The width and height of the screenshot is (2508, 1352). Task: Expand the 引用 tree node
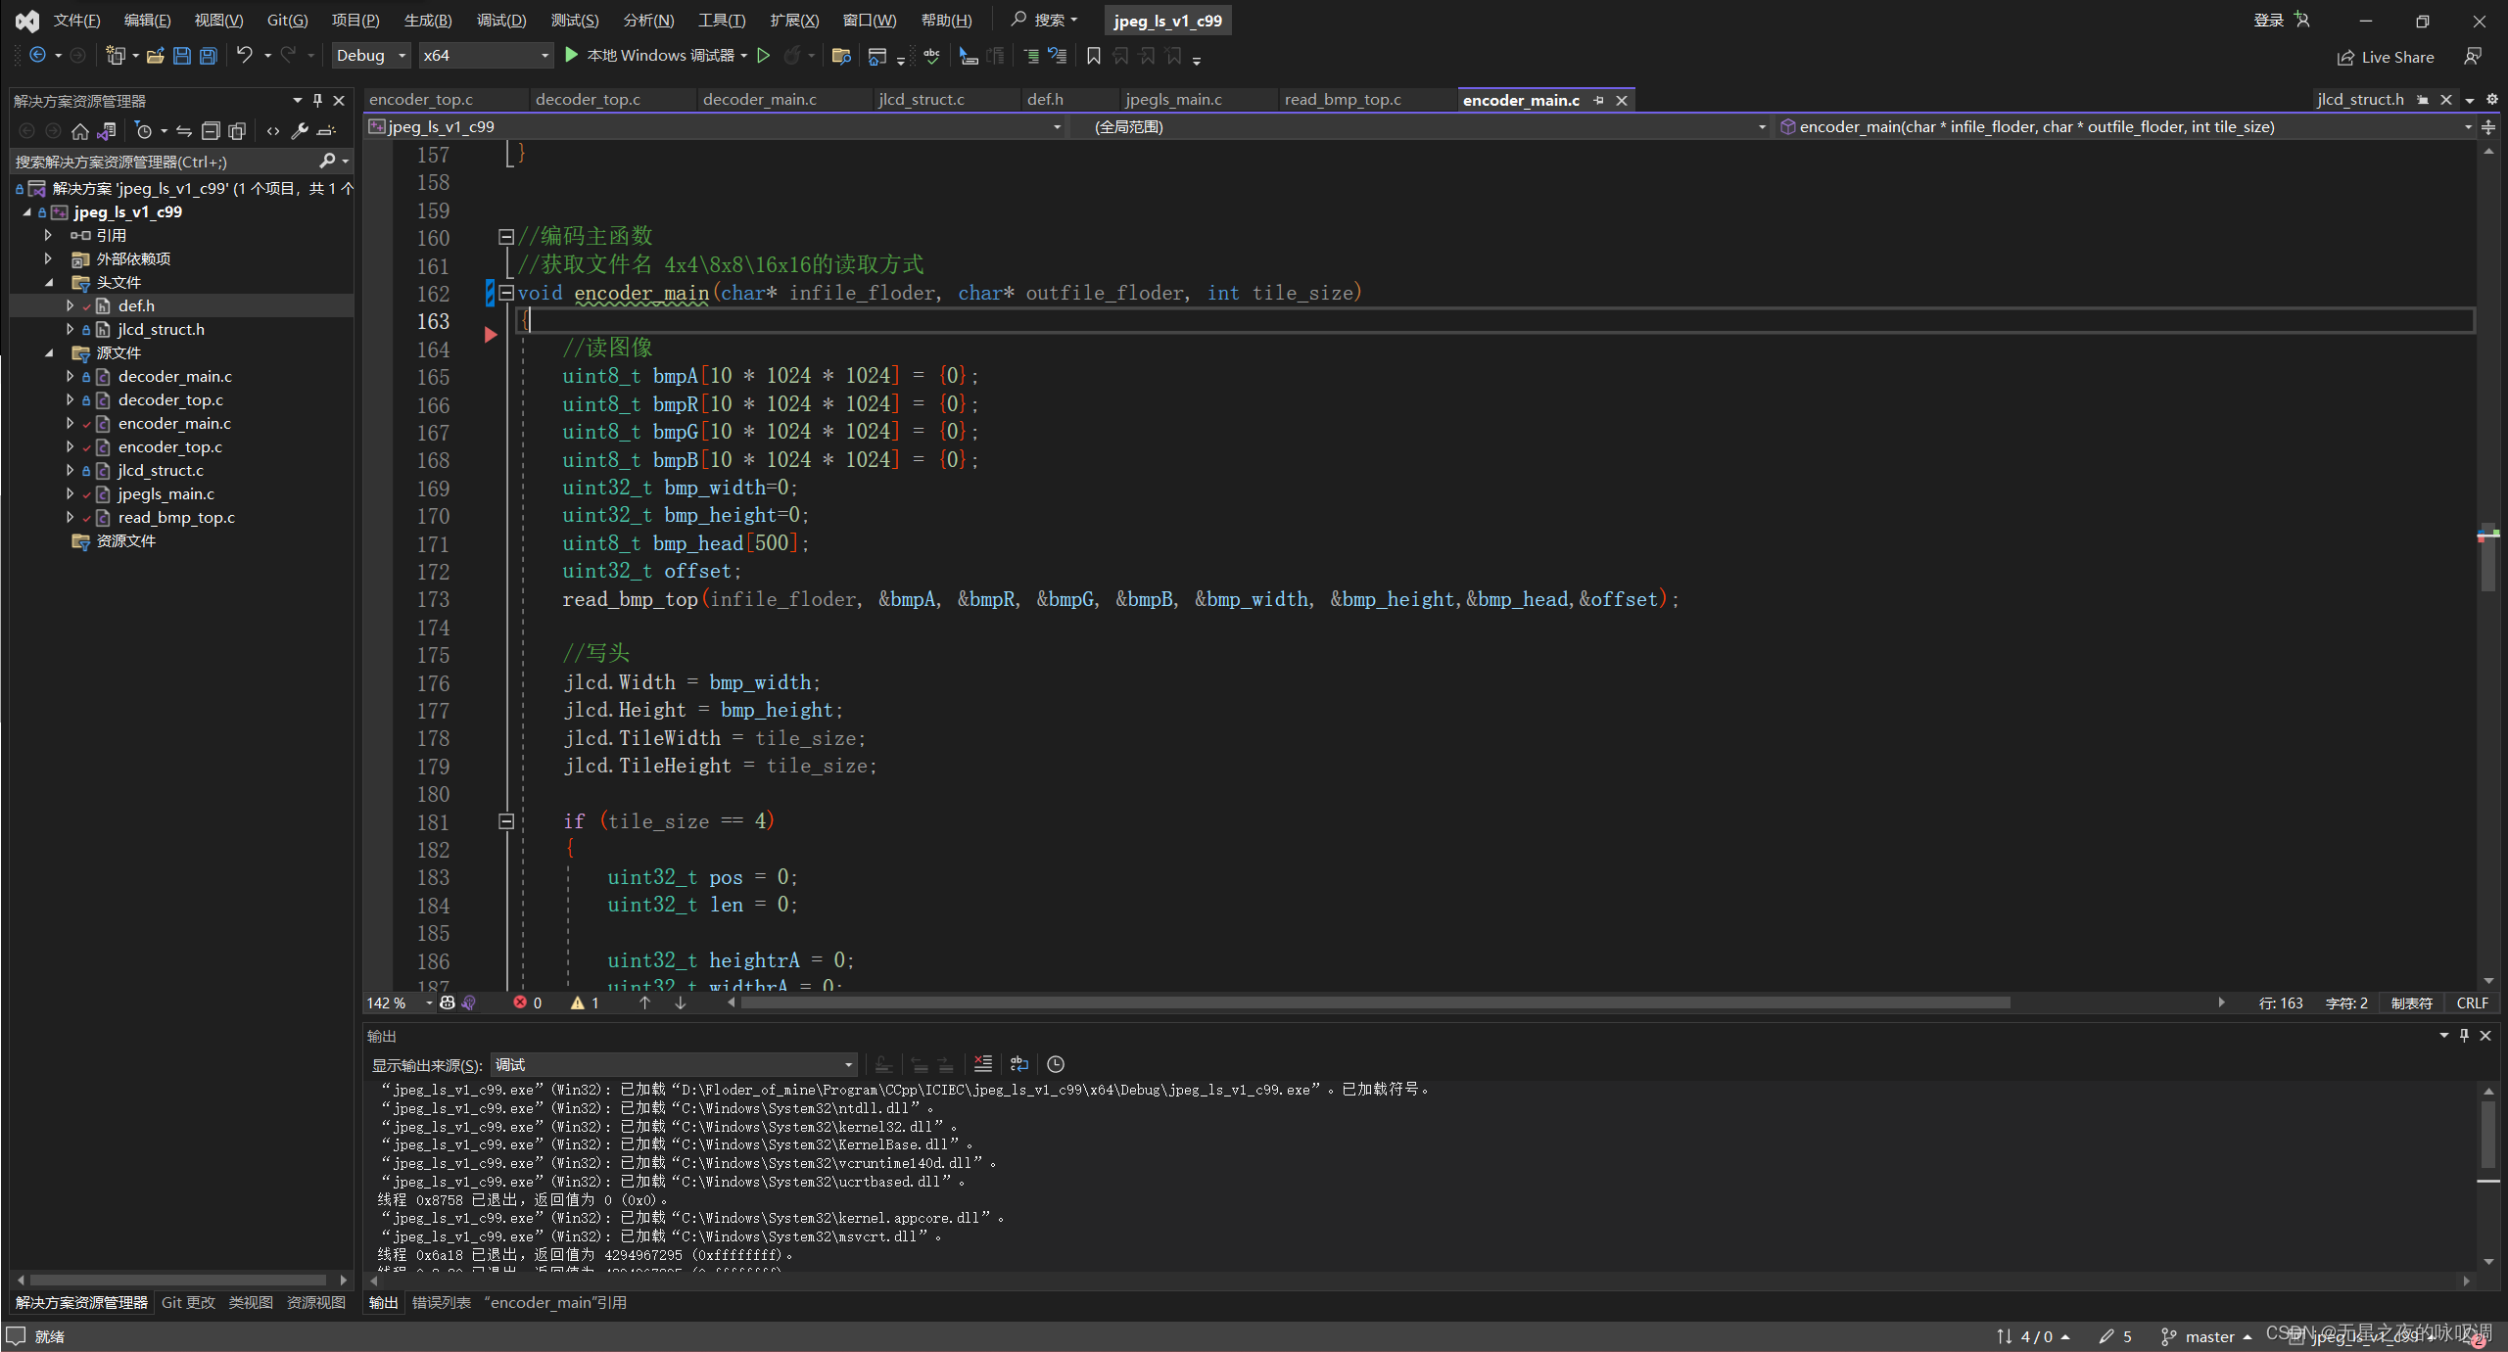point(48,235)
